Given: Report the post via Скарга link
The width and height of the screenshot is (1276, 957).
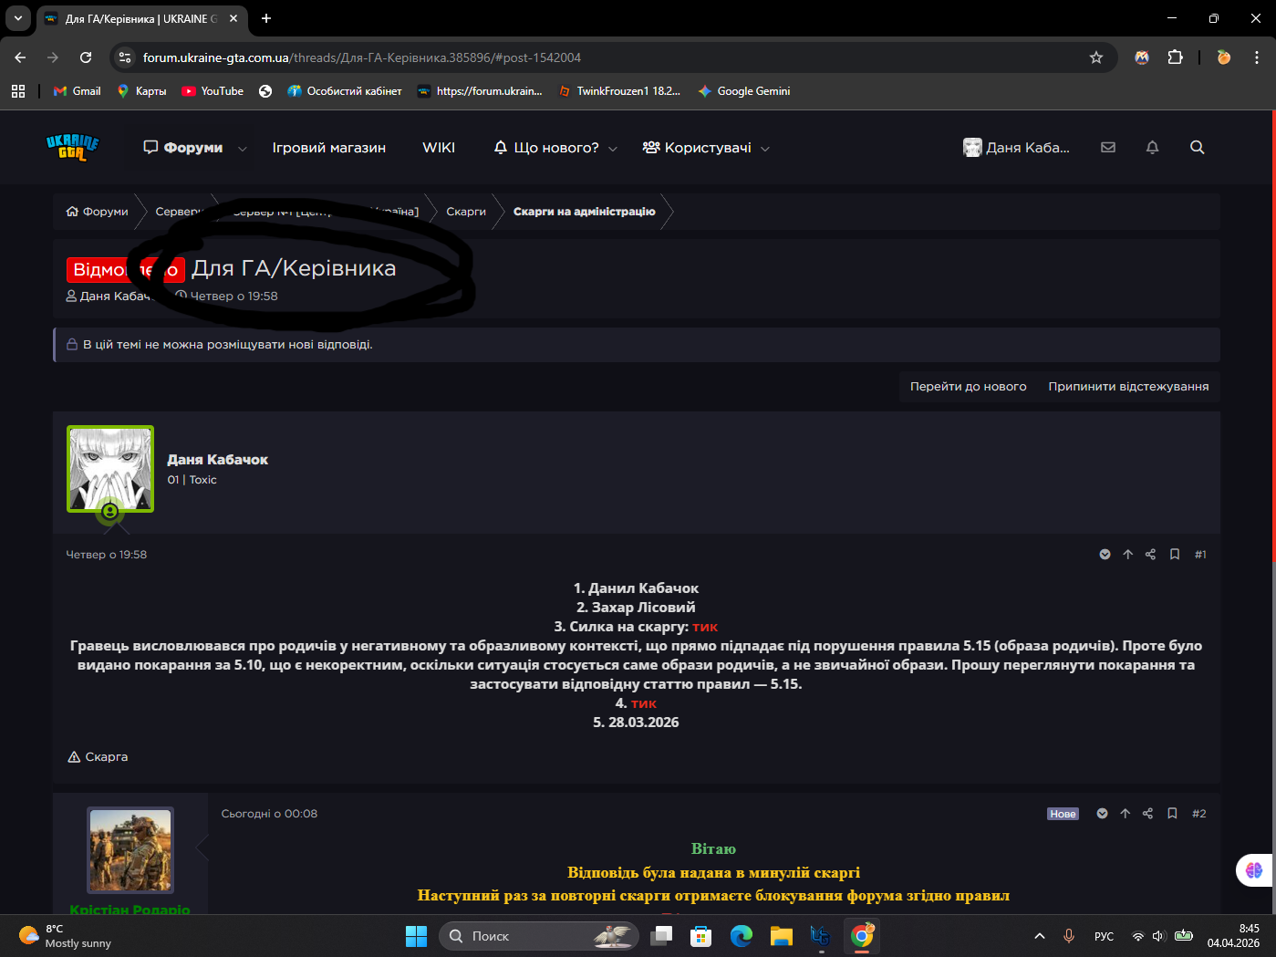Looking at the screenshot, I should click(99, 757).
